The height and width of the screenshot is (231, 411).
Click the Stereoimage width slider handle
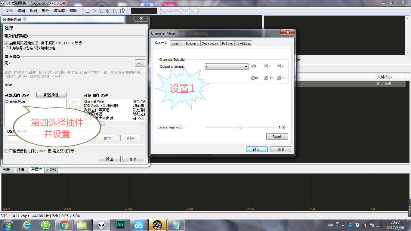tap(241, 127)
